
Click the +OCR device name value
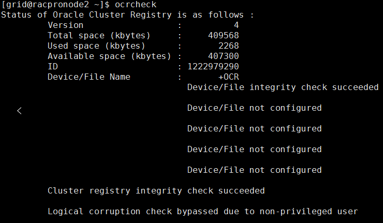click(228, 77)
